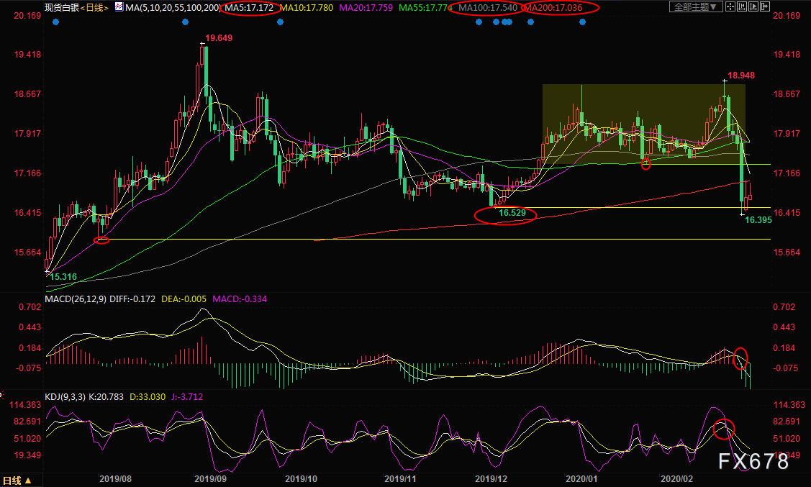Toggle the crosshair cursor icon
Viewport: 811px width, 487px height.
[730, 6]
